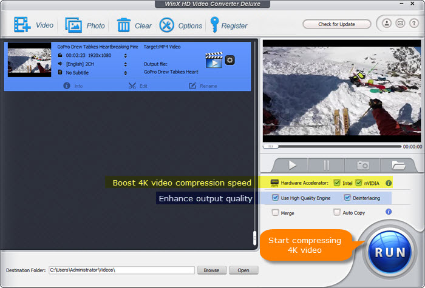Click the Hardware Accelerator chip icon
The image size is (425, 288).
tap(274, 183)
